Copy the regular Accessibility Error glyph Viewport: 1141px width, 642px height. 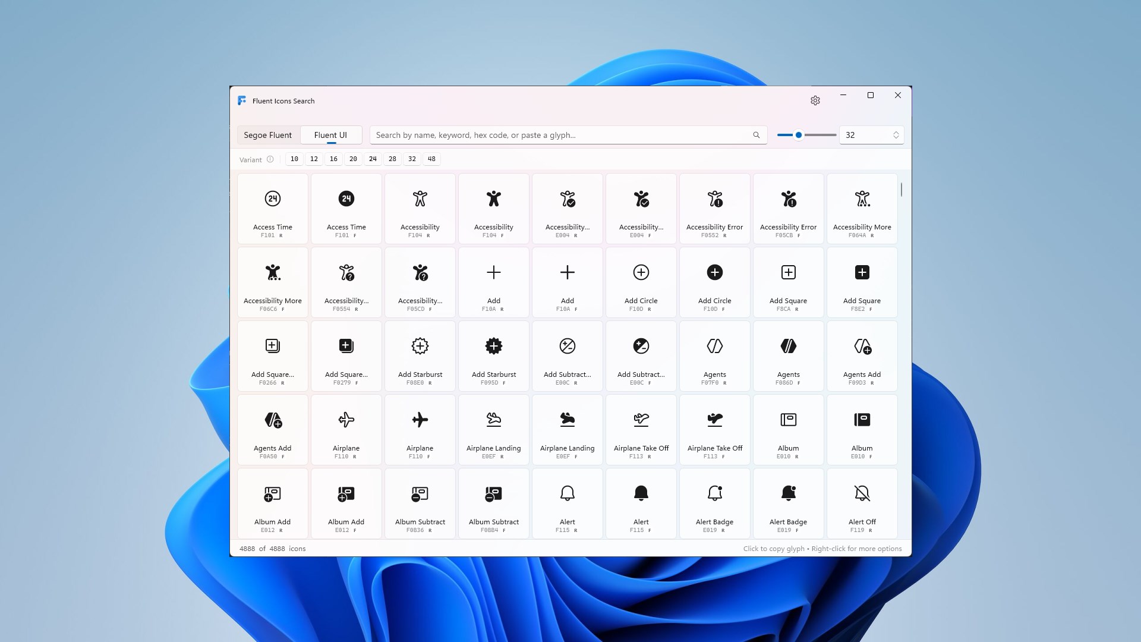coord(715,209)
